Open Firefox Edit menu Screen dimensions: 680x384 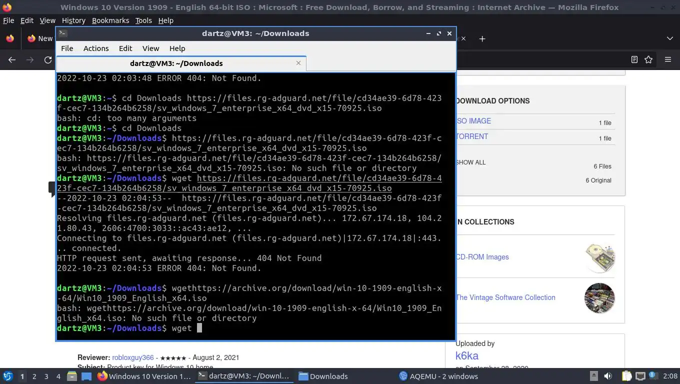[x=27, y=20]
